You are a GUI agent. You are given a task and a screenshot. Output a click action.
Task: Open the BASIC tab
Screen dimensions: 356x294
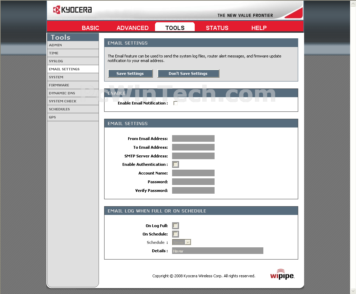[x=90, y=28]
